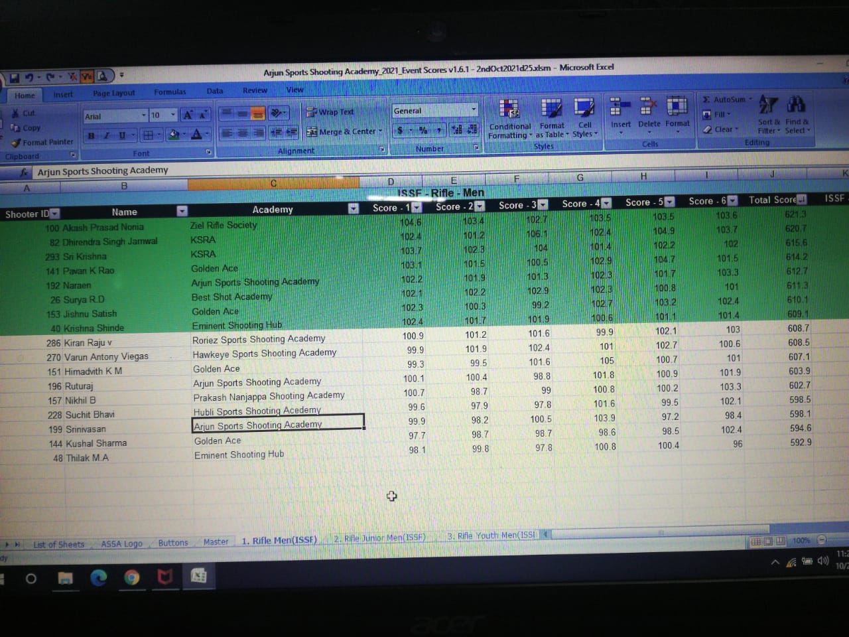Image resolution: width=849 pixels, height=637 pixels.
Task: Apply Percent Style to cells
Action: (x=423, y=131)
